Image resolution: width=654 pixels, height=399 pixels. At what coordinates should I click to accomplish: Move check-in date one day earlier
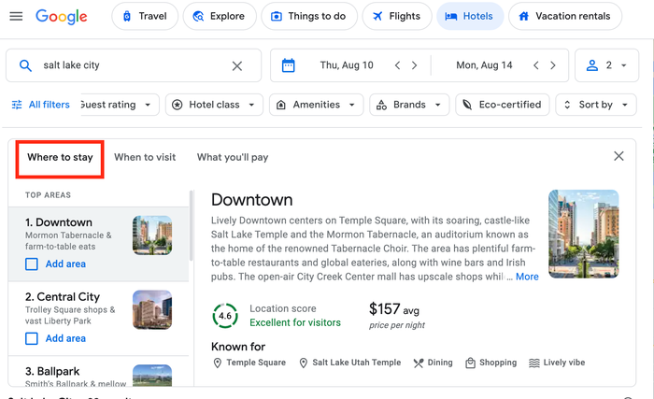[397, 65]
